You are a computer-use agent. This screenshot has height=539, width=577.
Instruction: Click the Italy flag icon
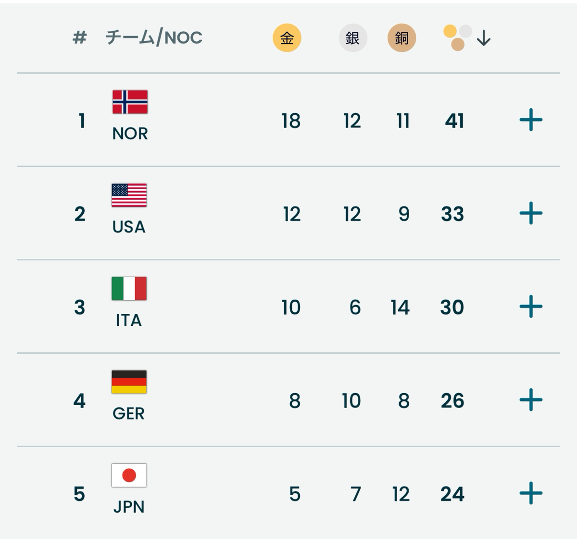[x=129, y=288]
